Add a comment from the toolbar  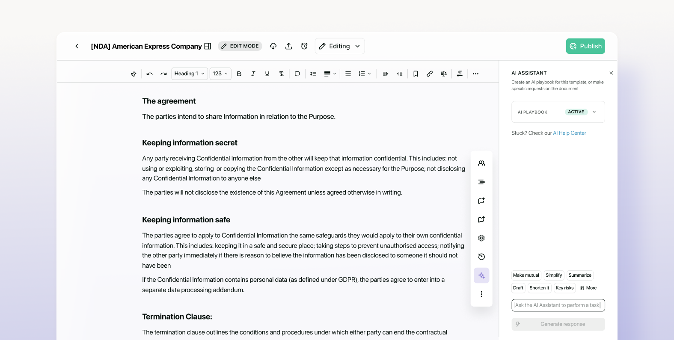pos(297,74)
